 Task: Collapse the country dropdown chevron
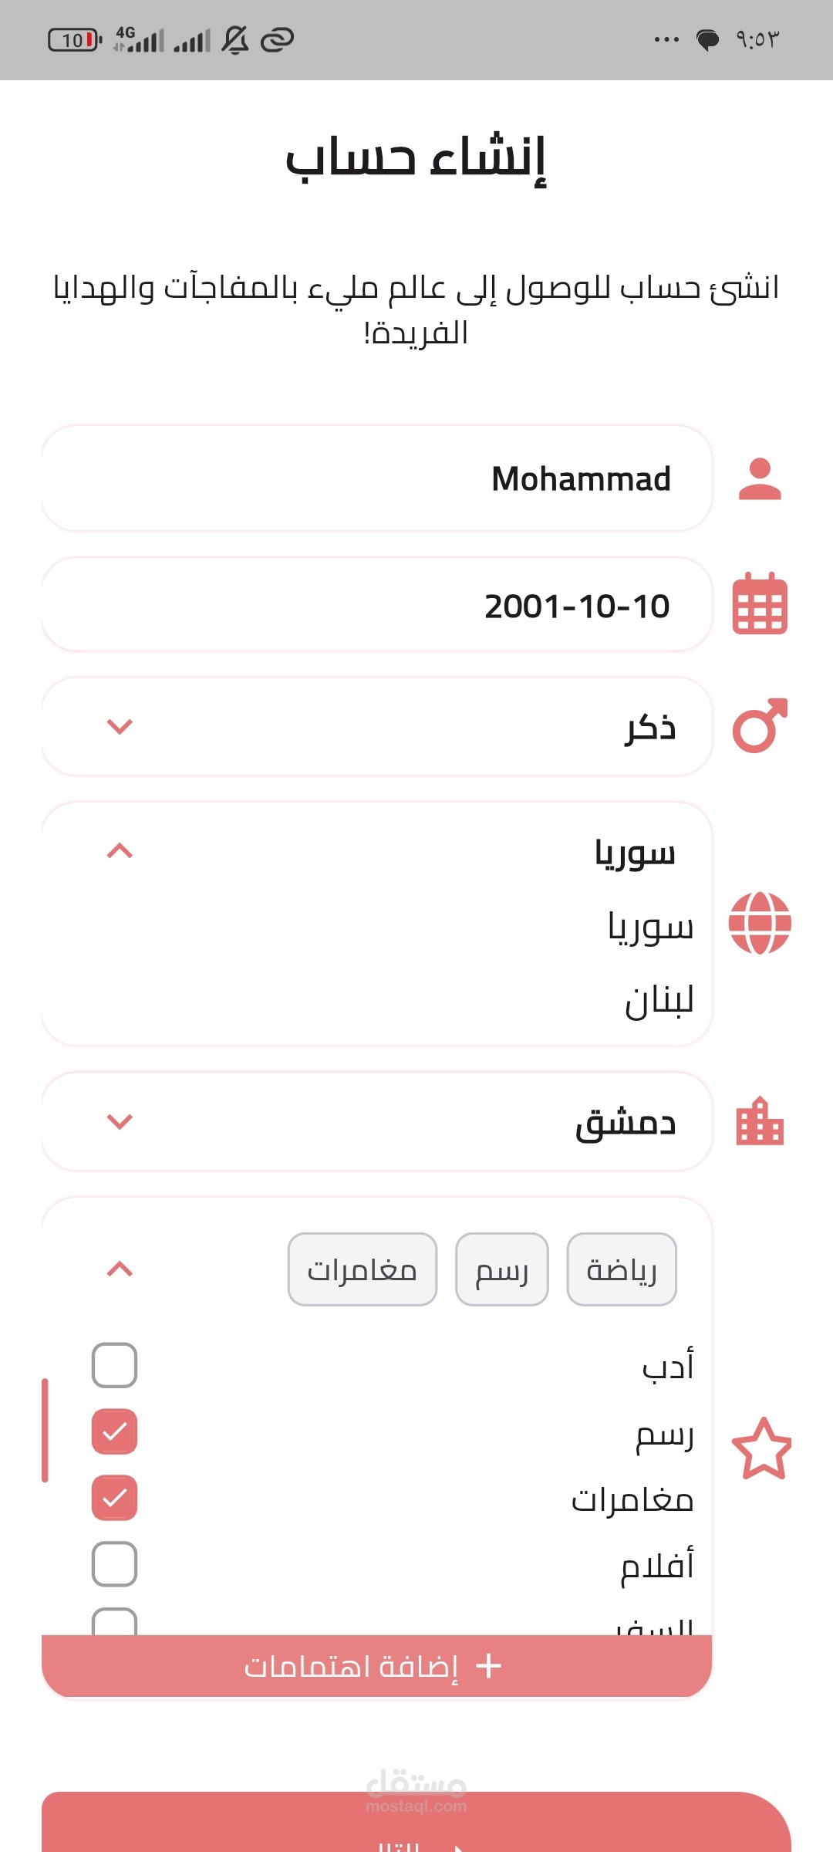click(120, 851)
